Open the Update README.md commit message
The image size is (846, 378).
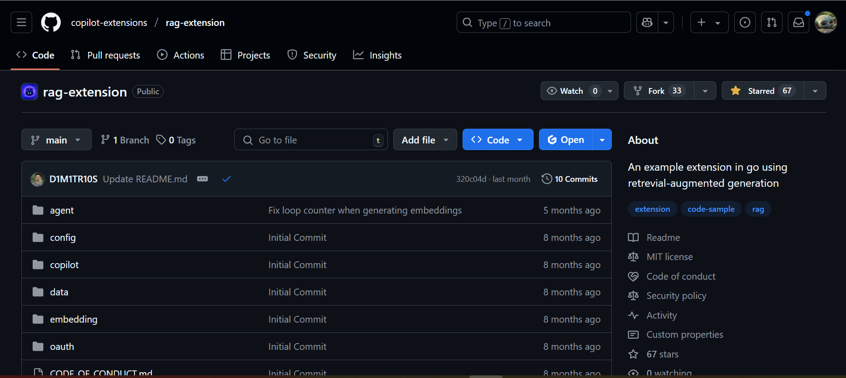(145, 179)
